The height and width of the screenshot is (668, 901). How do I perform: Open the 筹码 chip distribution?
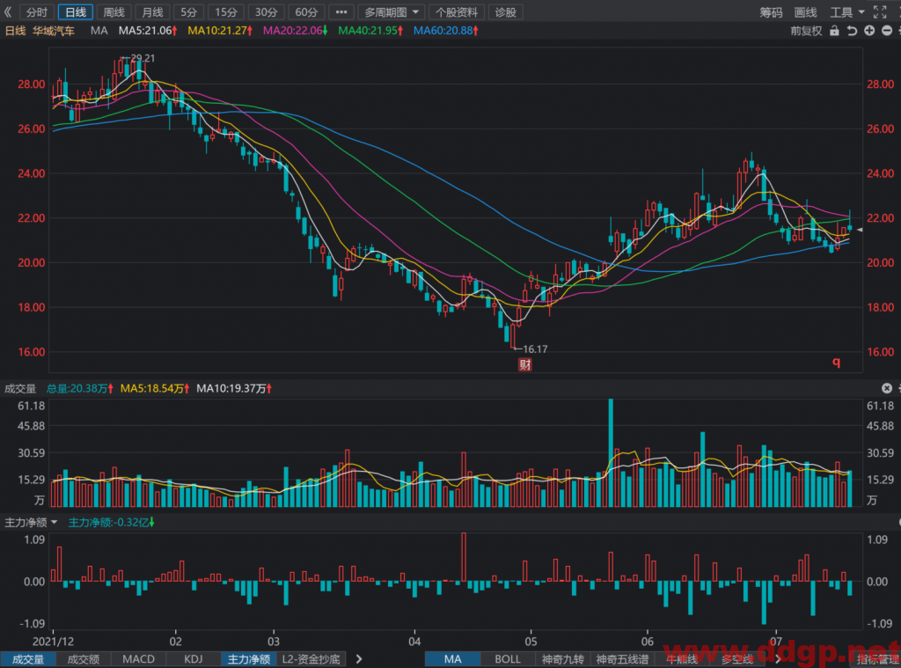771,12
